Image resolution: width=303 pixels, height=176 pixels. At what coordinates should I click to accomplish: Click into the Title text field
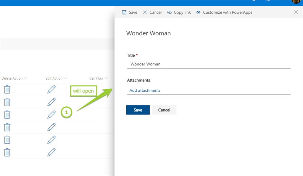pos(209,64)
